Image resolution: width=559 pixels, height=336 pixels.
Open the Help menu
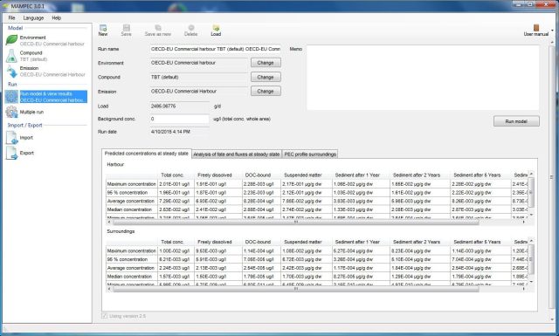pyautogui.click(x=56, y=17)
